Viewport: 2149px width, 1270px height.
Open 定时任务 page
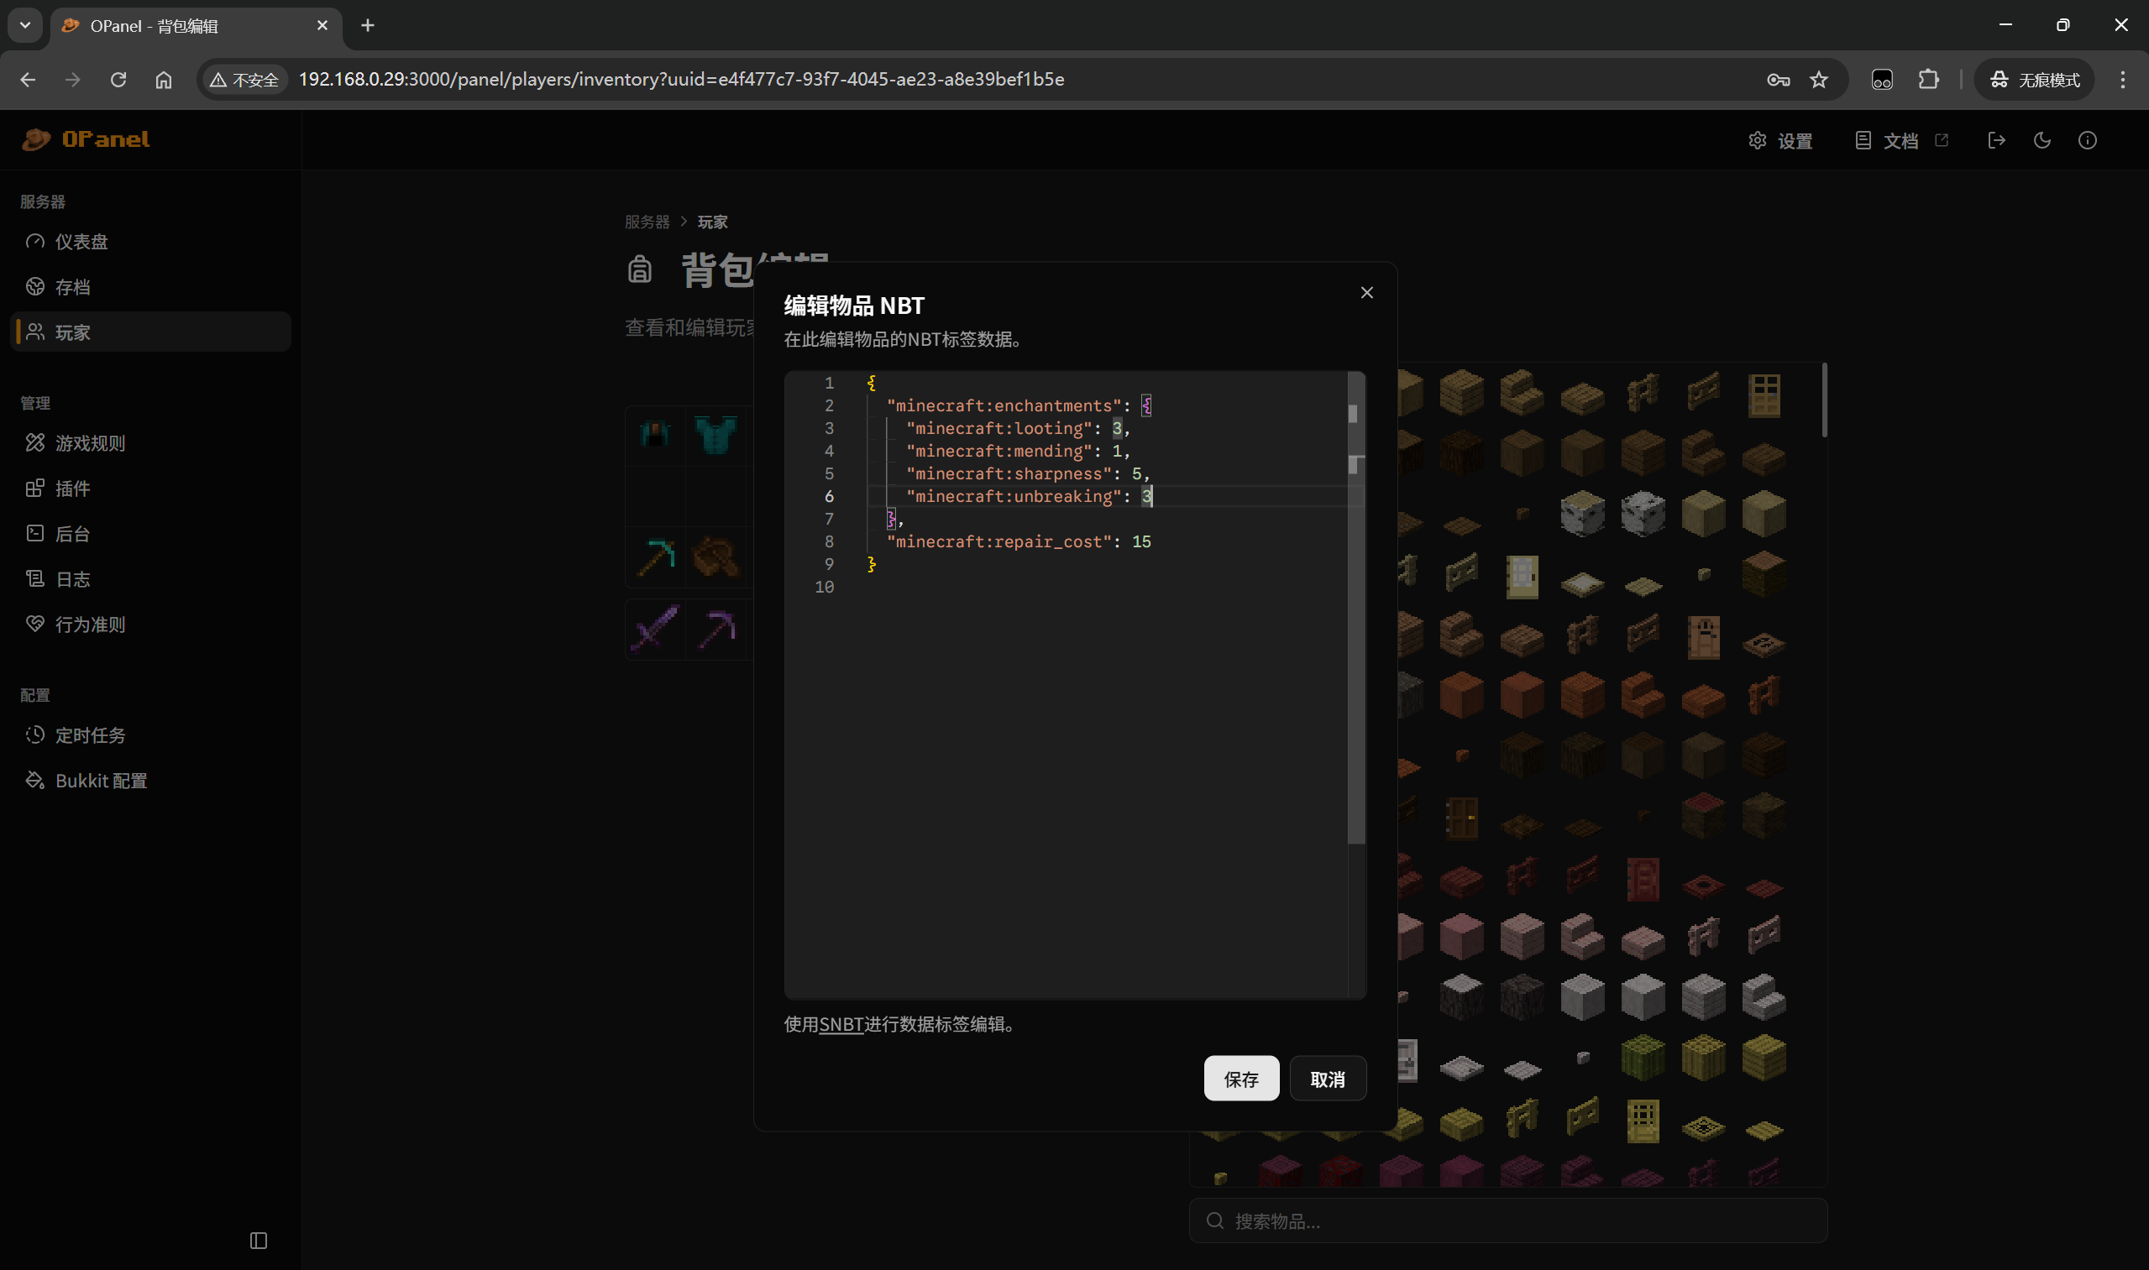tap(150, 734)
